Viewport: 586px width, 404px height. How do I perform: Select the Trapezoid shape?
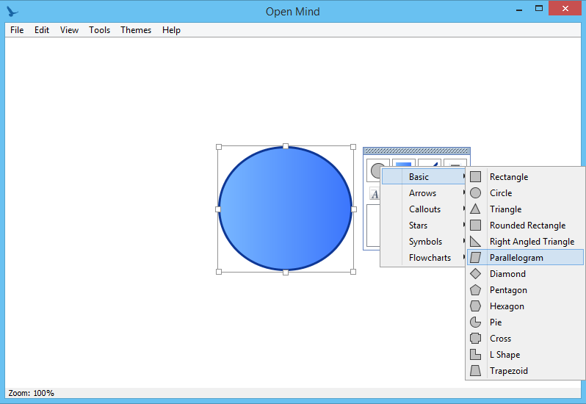[x=525, y=371]
